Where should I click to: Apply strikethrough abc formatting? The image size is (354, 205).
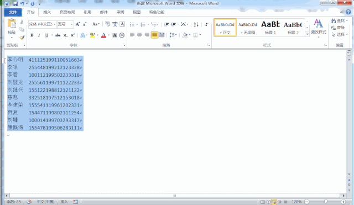58,35
